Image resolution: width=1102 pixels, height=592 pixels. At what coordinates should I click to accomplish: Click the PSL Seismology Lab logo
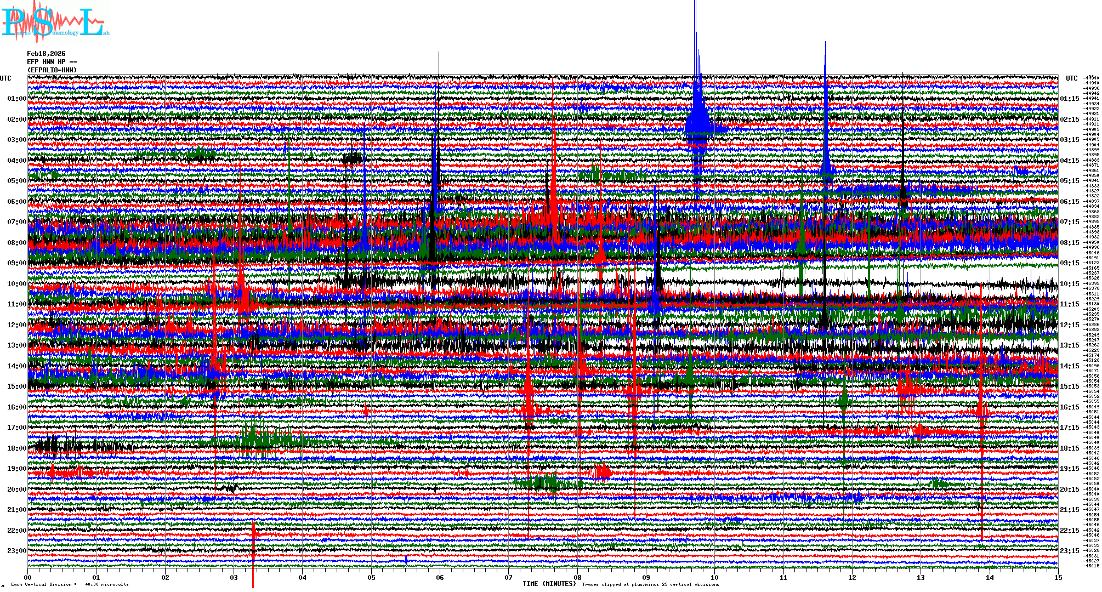click(x=55, y=22)
